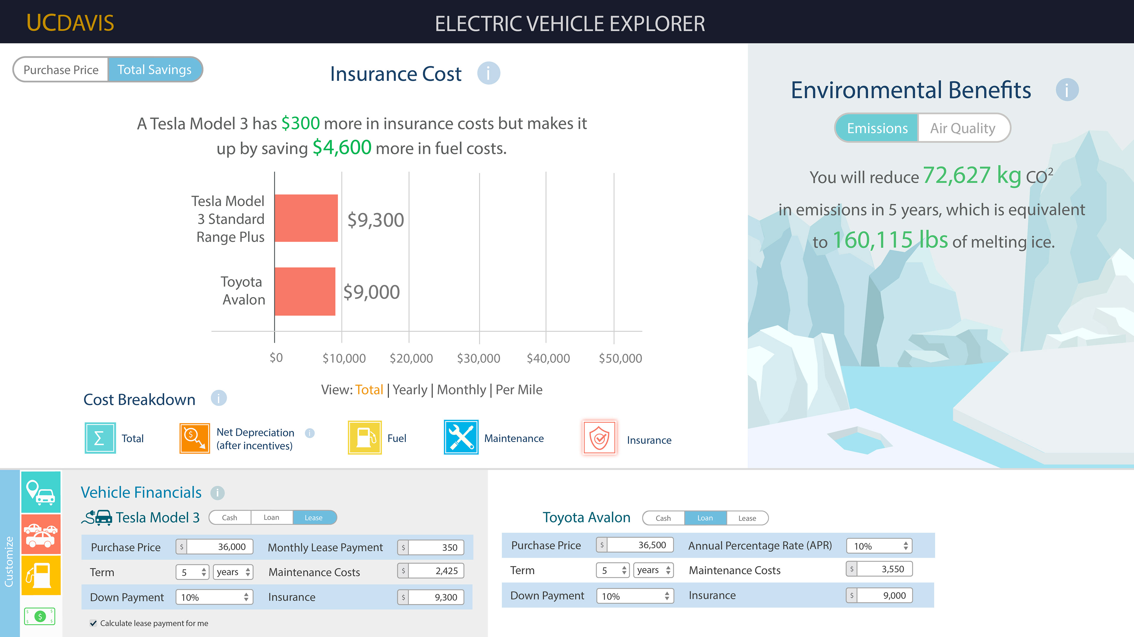
Task: Click Toyota Insurance field showing 9,000
Action: coord(879,596)
